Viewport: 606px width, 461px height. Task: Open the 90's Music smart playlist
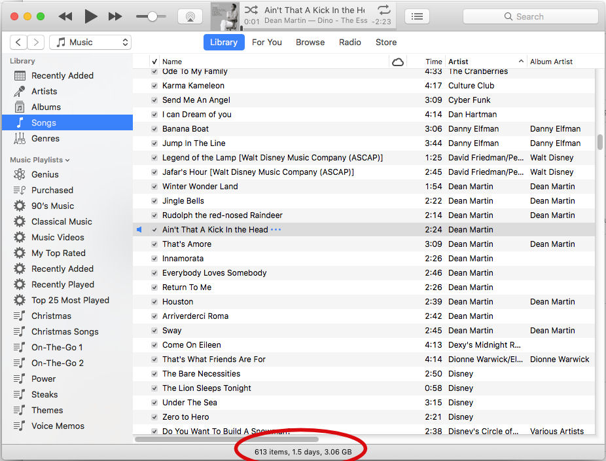pos(67,206)
